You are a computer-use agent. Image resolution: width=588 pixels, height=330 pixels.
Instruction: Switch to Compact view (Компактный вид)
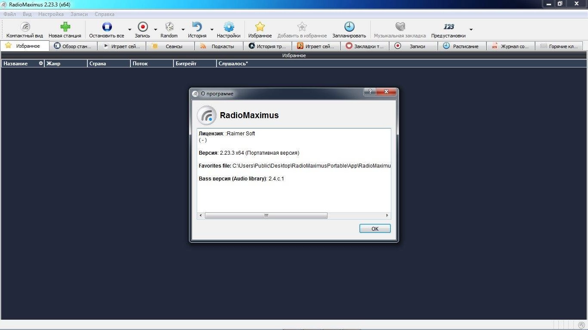point(25,30)
